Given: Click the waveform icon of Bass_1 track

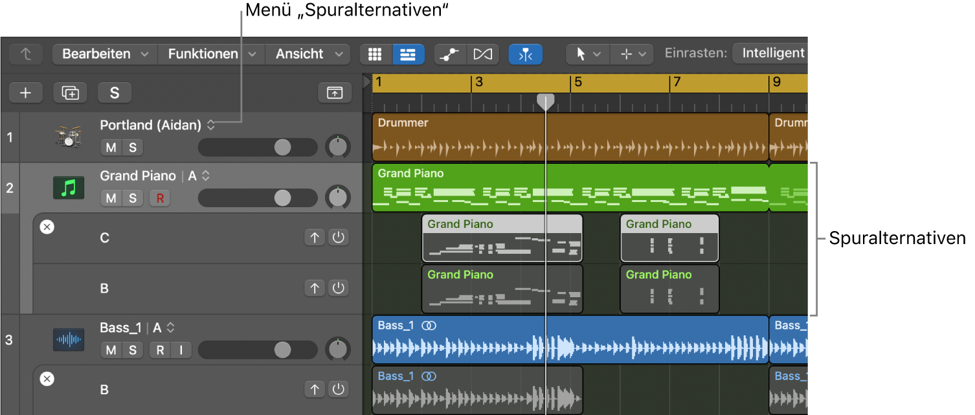Looking at the screenshot, I should [69, 340].
